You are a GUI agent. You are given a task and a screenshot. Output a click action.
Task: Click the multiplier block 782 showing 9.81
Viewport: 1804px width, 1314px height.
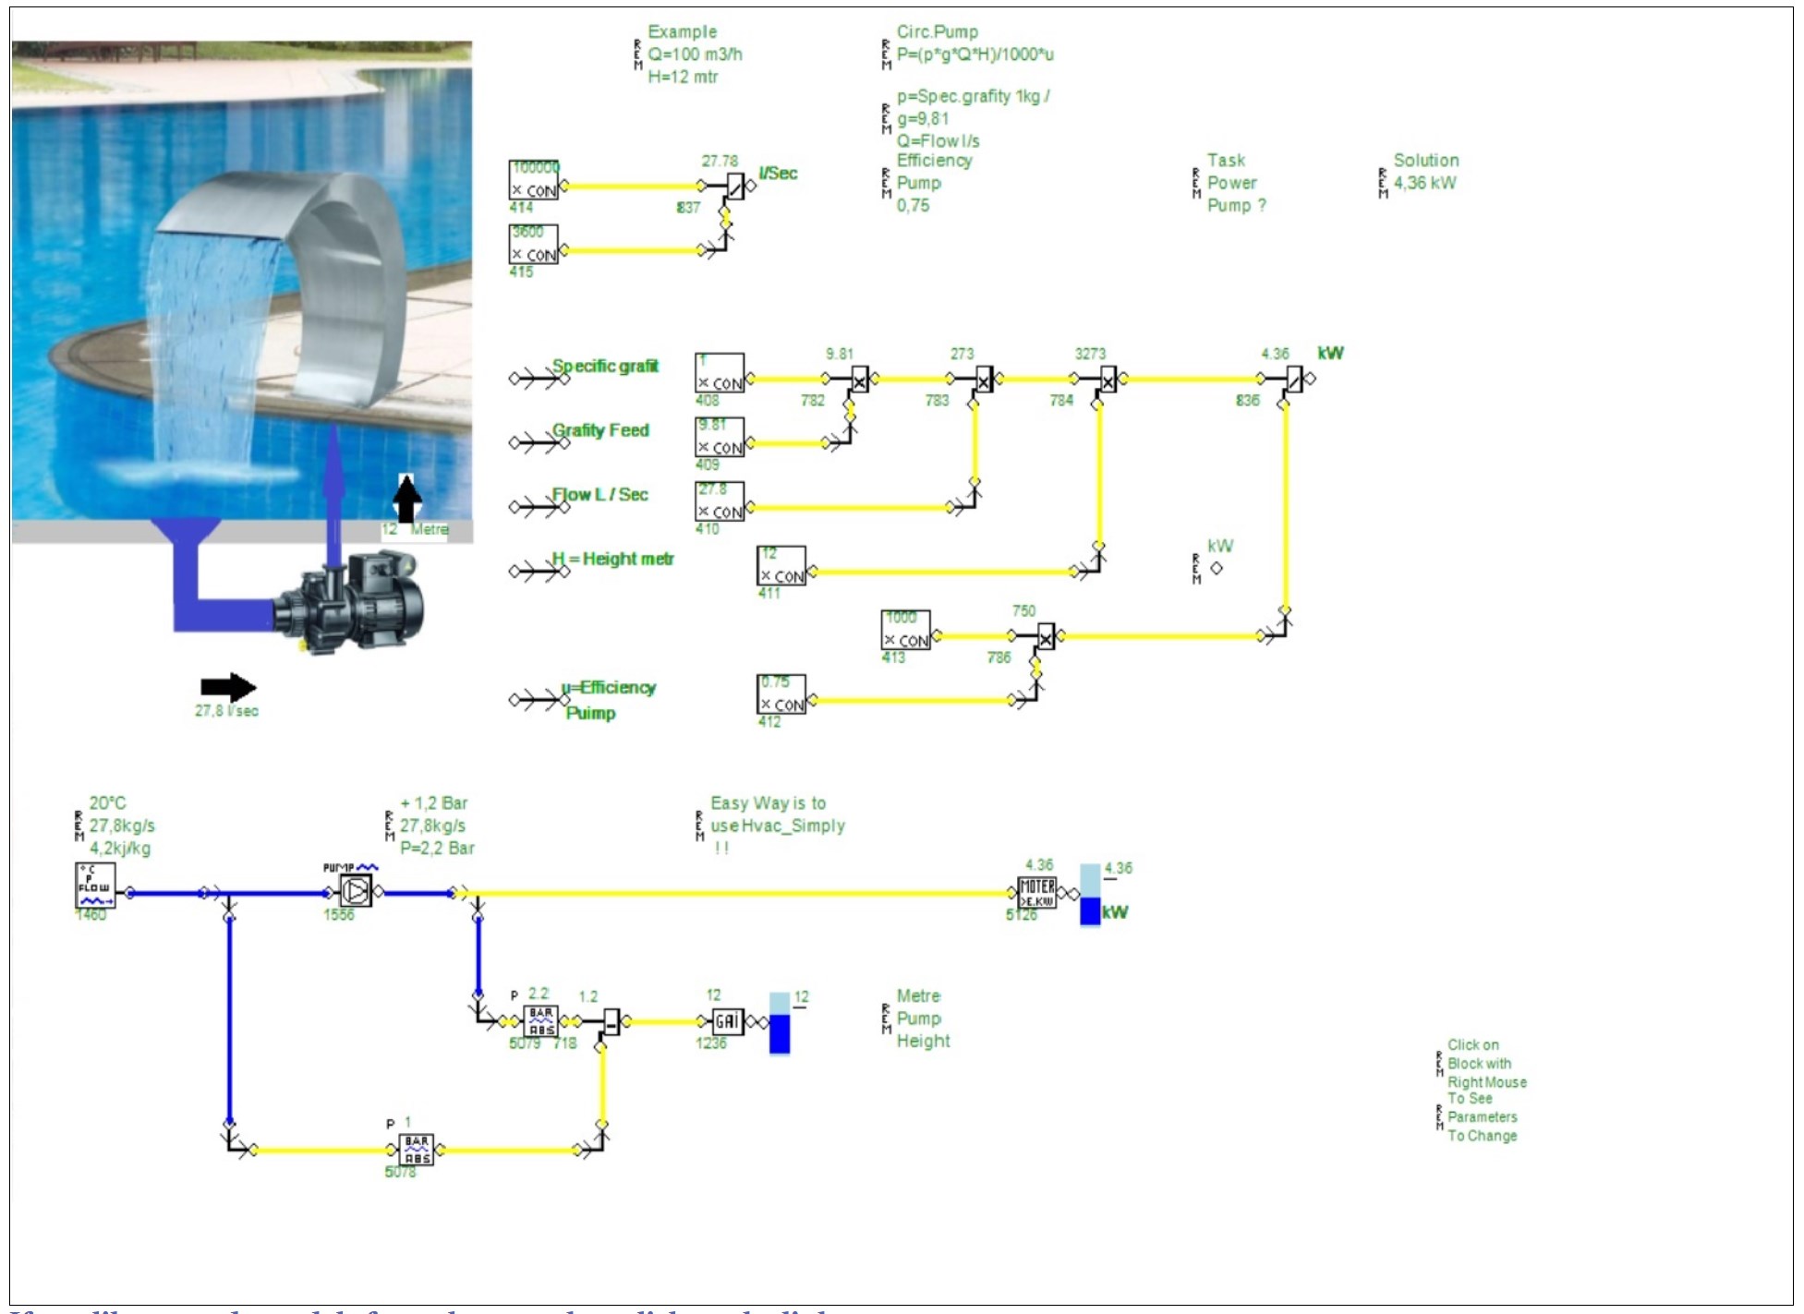tap(859, 379)
